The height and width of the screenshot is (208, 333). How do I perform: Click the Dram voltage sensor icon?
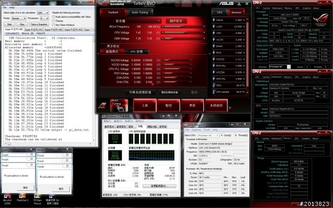pyautogui.click(x=214, y=46)
